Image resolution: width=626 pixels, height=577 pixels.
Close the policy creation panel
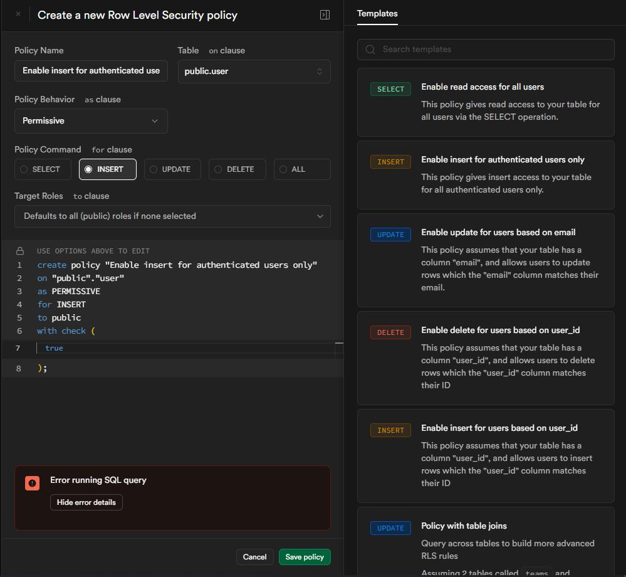[18, 14]
